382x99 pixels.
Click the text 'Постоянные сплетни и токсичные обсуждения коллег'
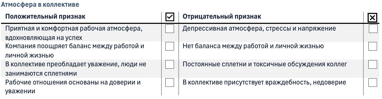click(265, 64)
